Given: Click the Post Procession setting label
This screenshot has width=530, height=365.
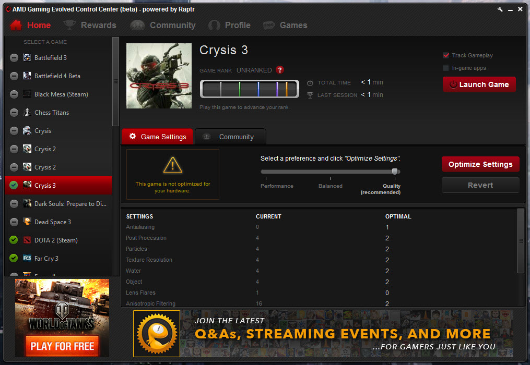Looking at the screenshot, I should pos(146,238).
